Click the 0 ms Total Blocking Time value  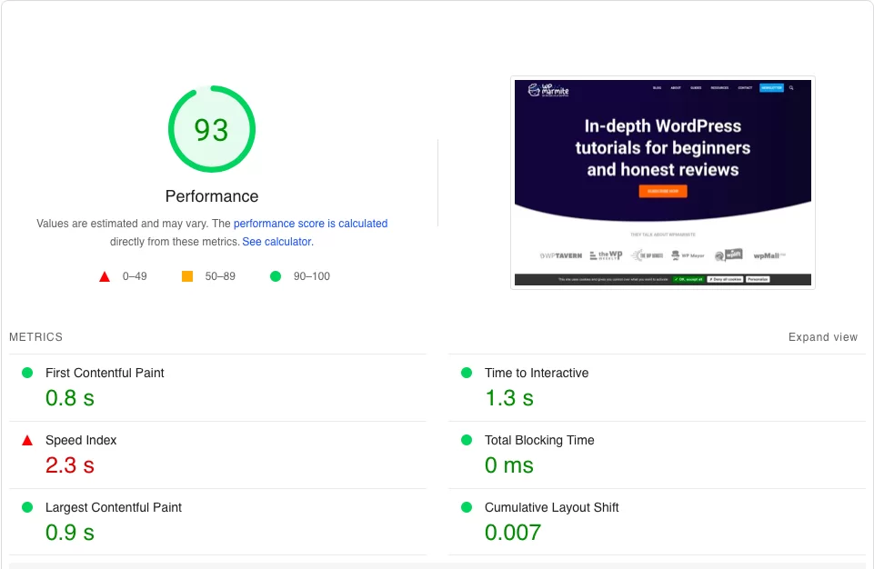(509, 465)
